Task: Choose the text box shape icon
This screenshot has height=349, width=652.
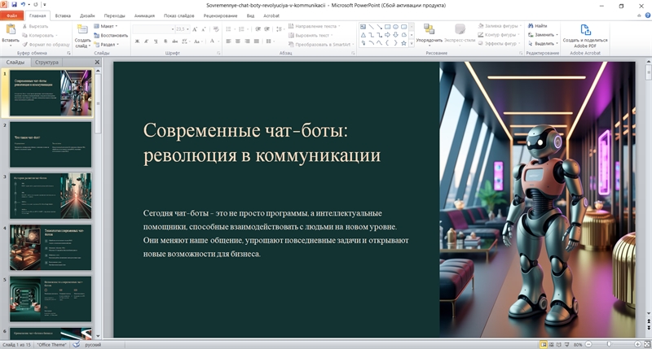Action: coord(363,27)
